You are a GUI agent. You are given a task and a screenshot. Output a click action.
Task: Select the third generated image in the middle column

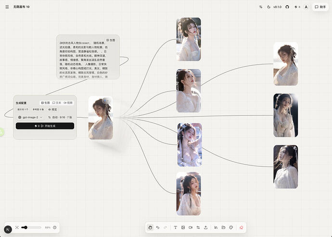(x=190, y=145)
